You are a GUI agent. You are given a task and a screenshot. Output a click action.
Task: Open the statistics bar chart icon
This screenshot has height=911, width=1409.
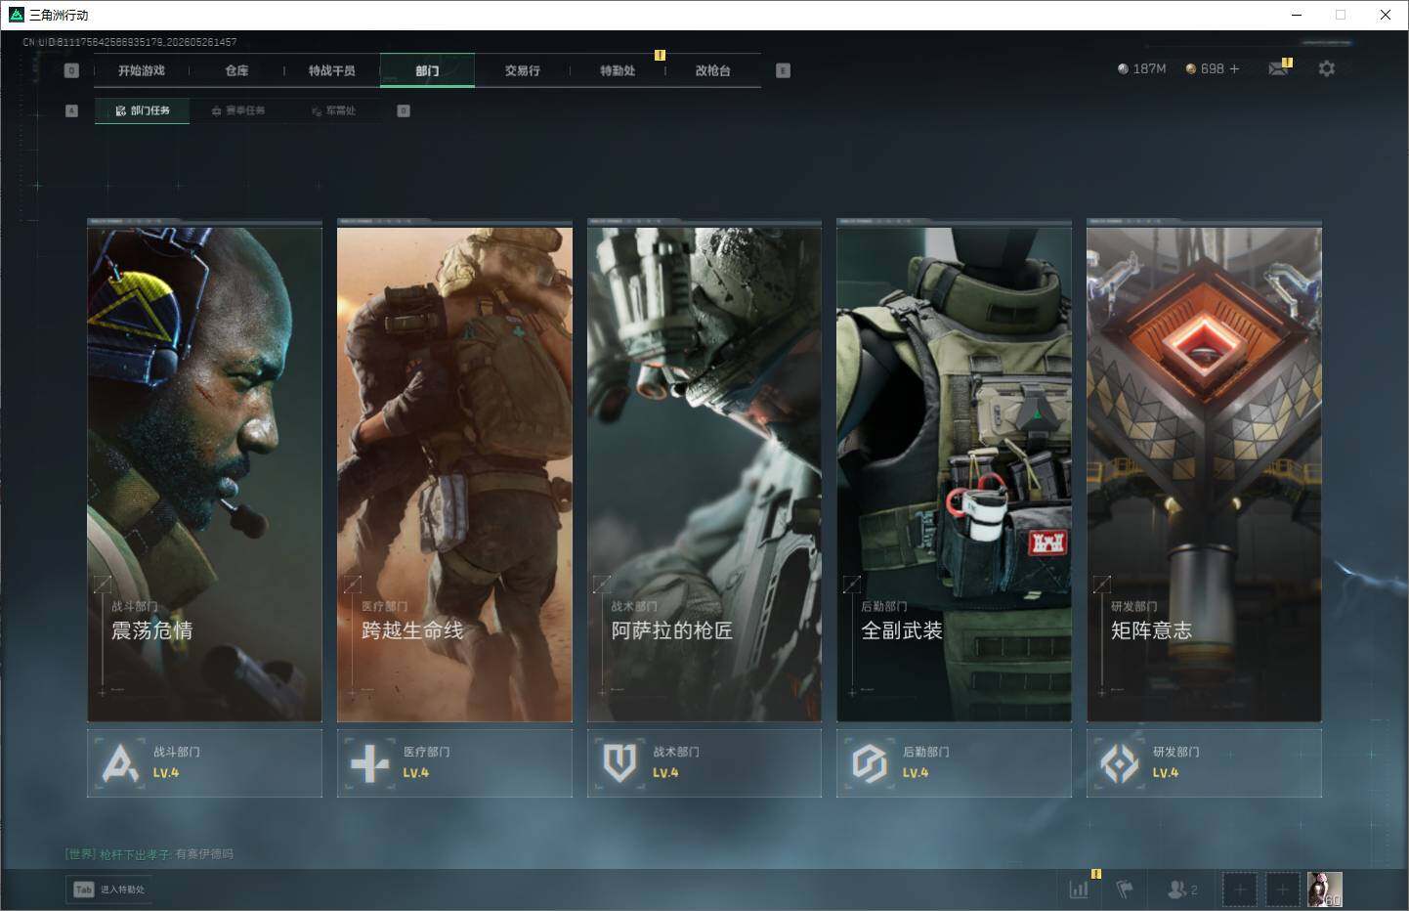1079,889
